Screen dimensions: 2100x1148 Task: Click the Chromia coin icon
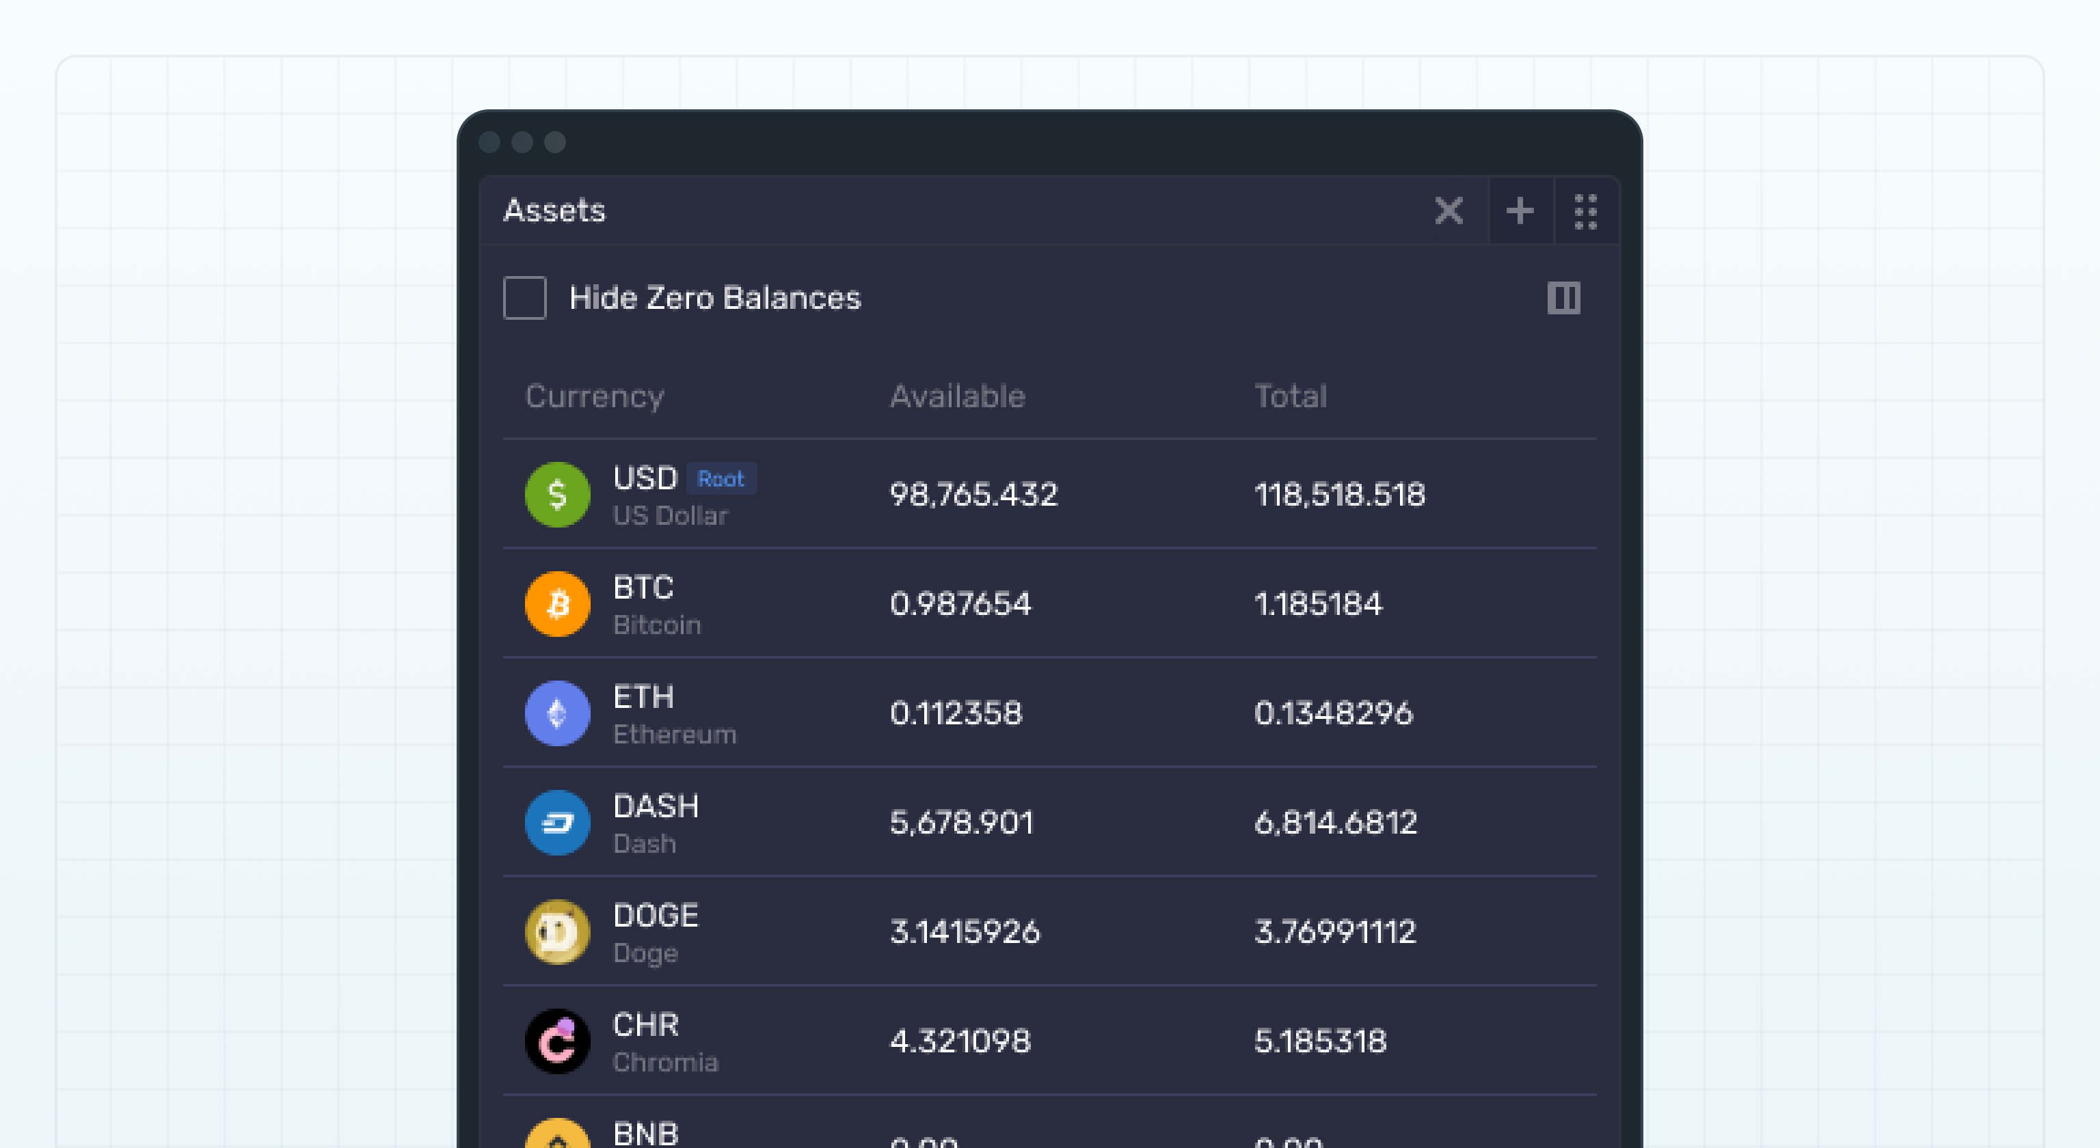tap(558, 1041)
